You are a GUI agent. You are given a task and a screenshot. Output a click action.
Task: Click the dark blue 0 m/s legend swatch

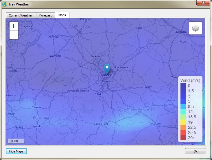coord(183,86)
